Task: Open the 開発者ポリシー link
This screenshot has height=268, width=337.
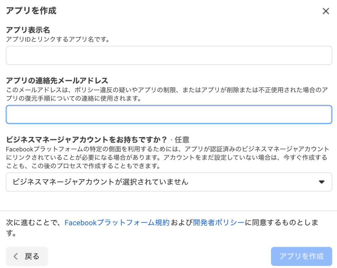Action: tap(219, 223)
